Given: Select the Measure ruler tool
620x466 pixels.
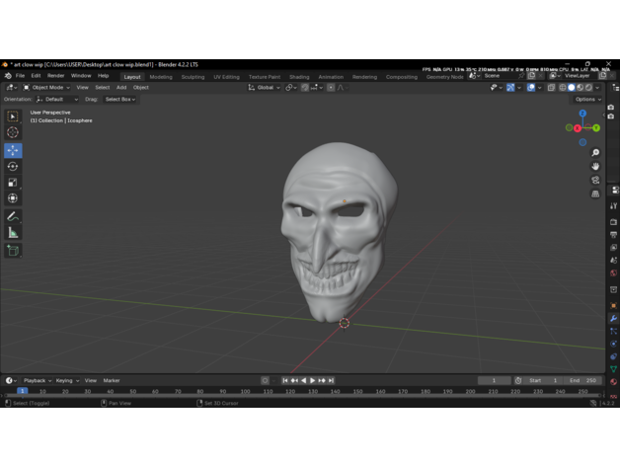Looking at the screenshot, I should point(13,233).
